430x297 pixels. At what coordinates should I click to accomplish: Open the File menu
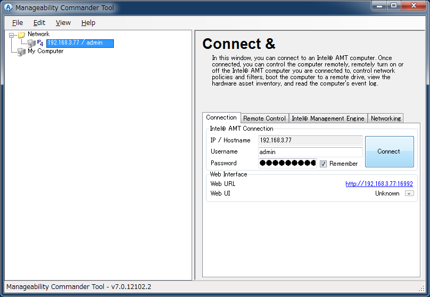tap(18, 23)
